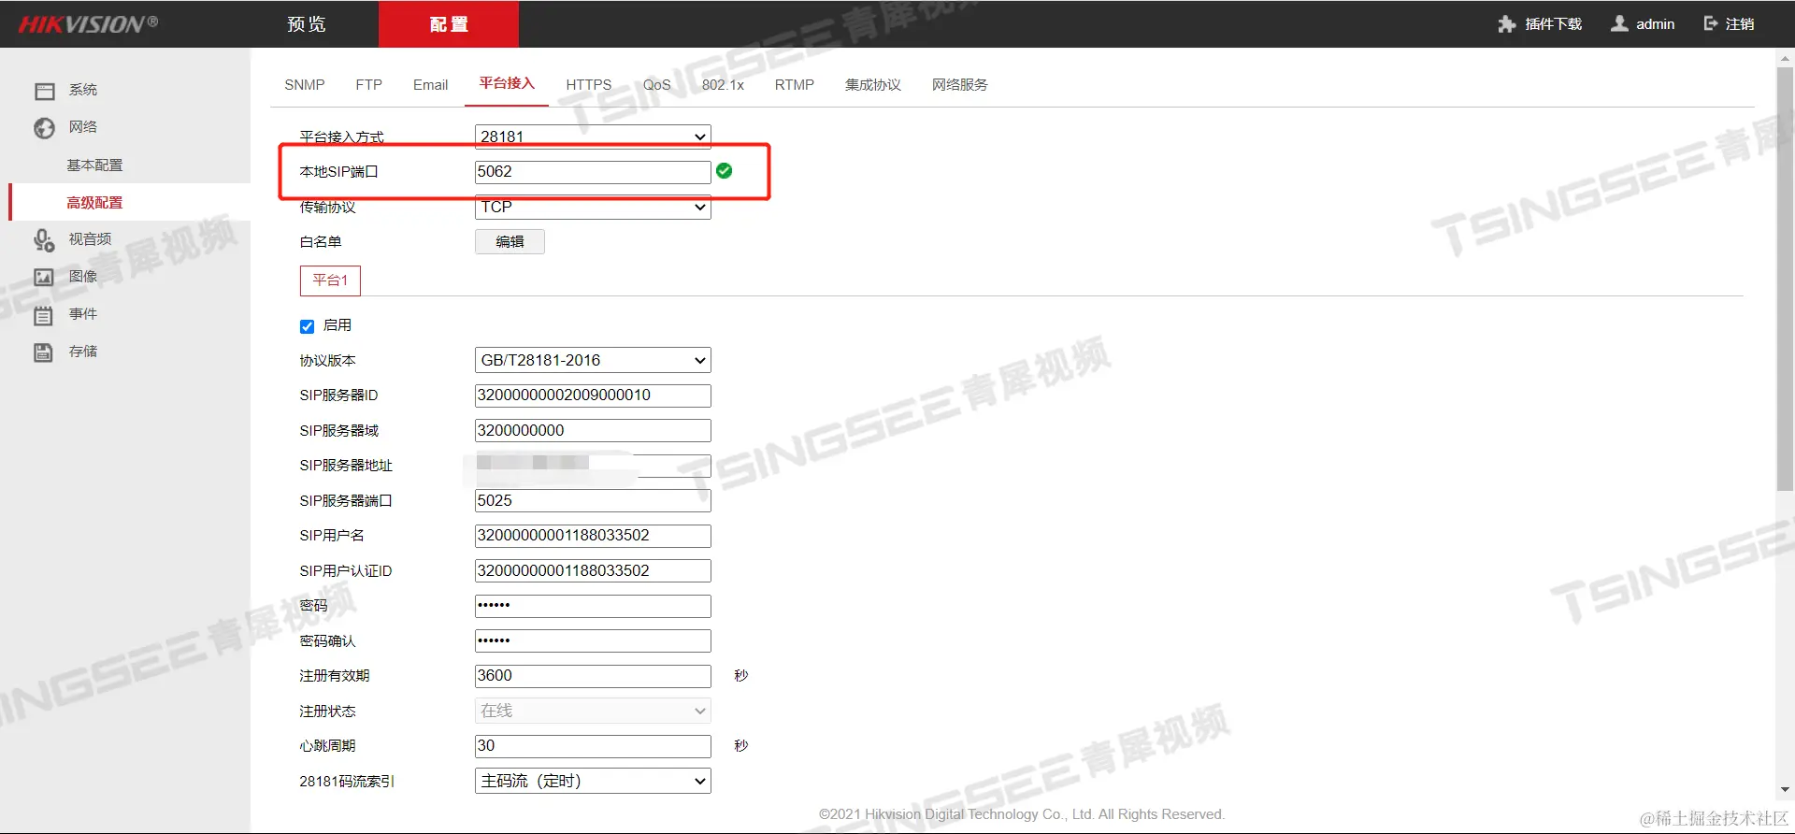Open the 注册状态 dropdown

(x=593, y=711)
